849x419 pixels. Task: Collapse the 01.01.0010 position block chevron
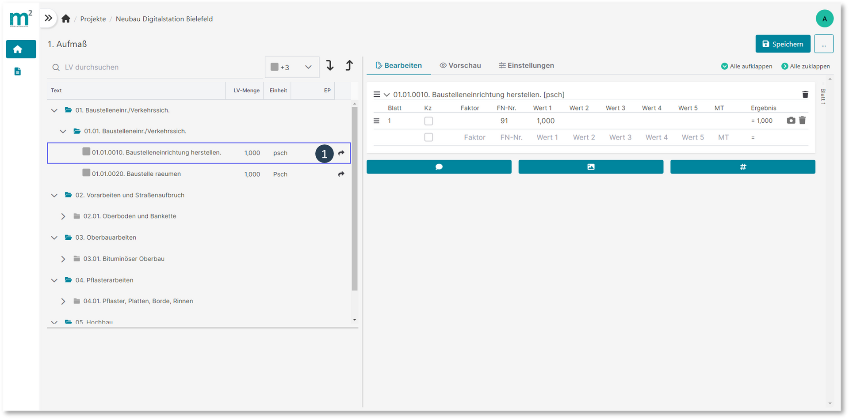pos(386,94)
